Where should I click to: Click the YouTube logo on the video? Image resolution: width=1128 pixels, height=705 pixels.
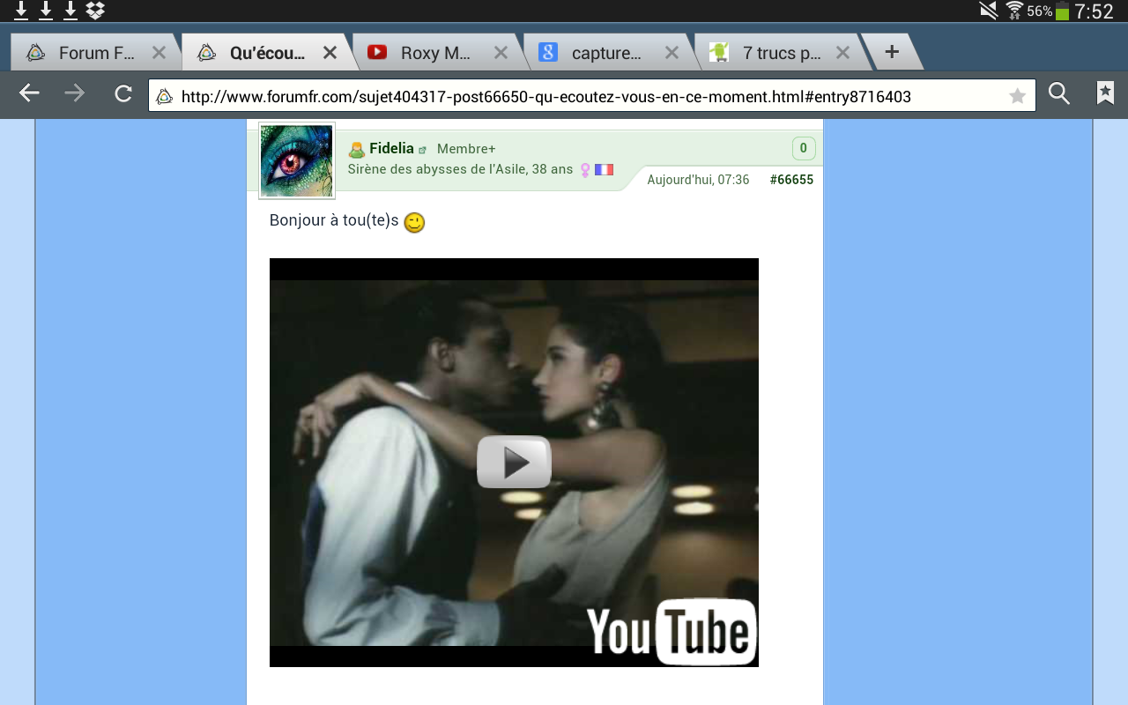(672, 631)
